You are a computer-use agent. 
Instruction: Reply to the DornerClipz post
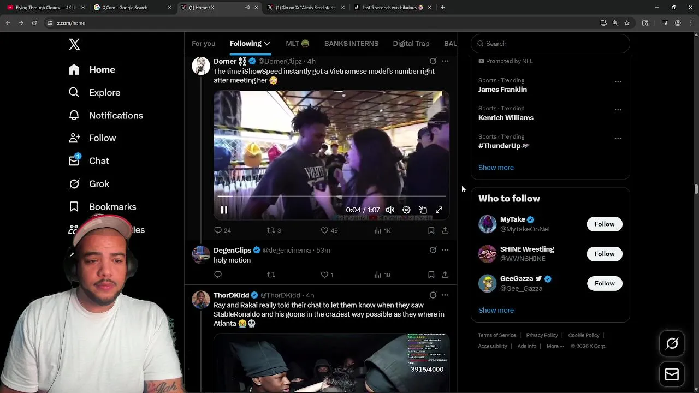(x=222, y=230)
